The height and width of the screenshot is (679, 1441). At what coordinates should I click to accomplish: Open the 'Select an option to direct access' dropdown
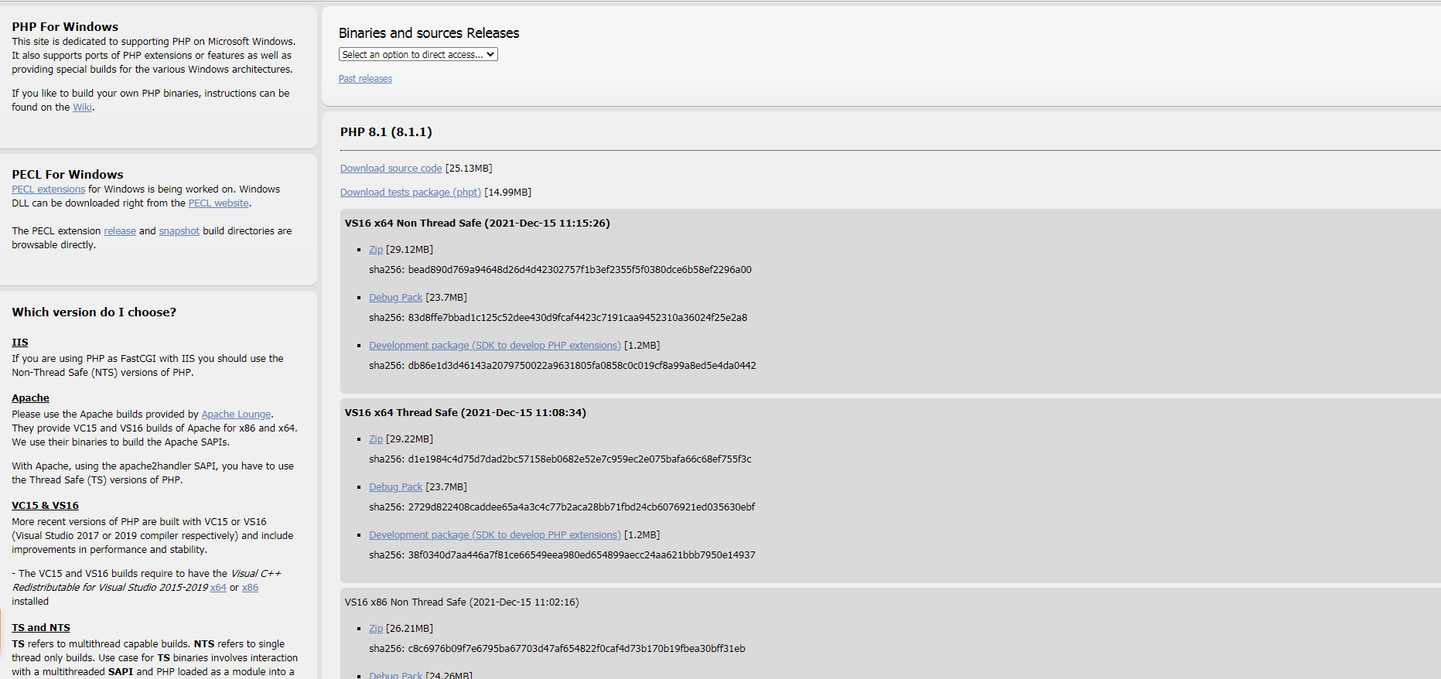click(418, 55)
